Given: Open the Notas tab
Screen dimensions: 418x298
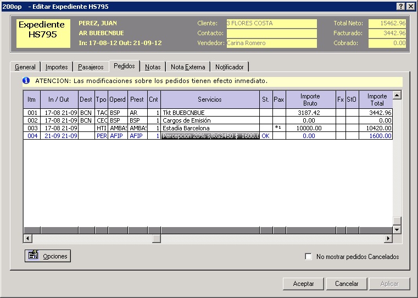Looking at the screenshot, I should coord(153,67).
